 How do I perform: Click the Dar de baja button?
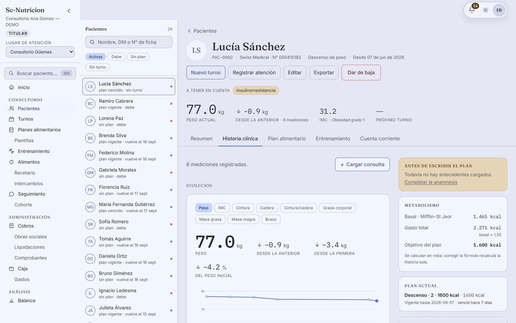361,72
